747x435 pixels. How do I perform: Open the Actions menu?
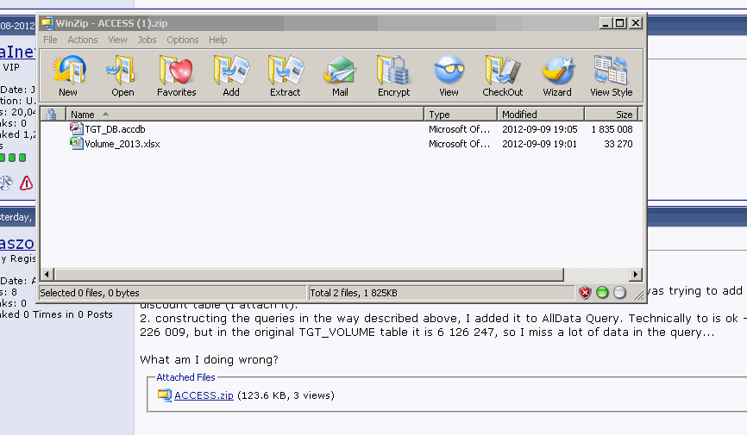(83, 40)
